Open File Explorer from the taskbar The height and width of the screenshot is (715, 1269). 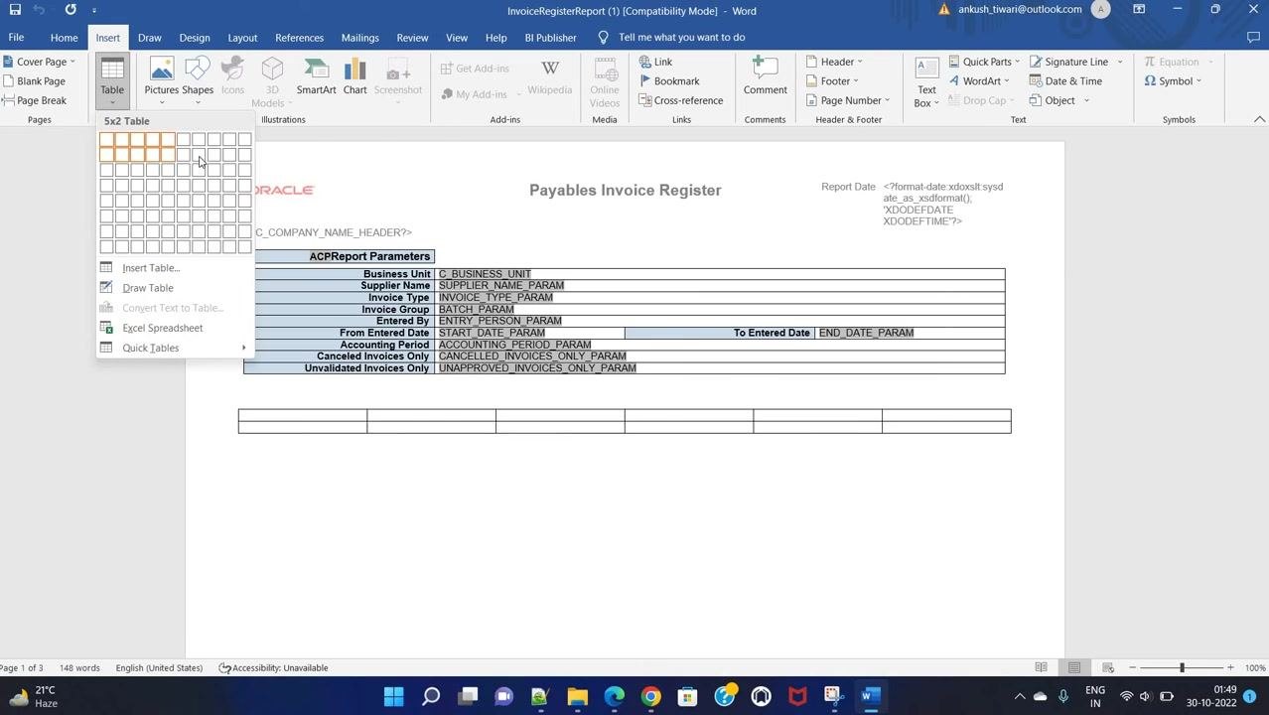point(577,696)
